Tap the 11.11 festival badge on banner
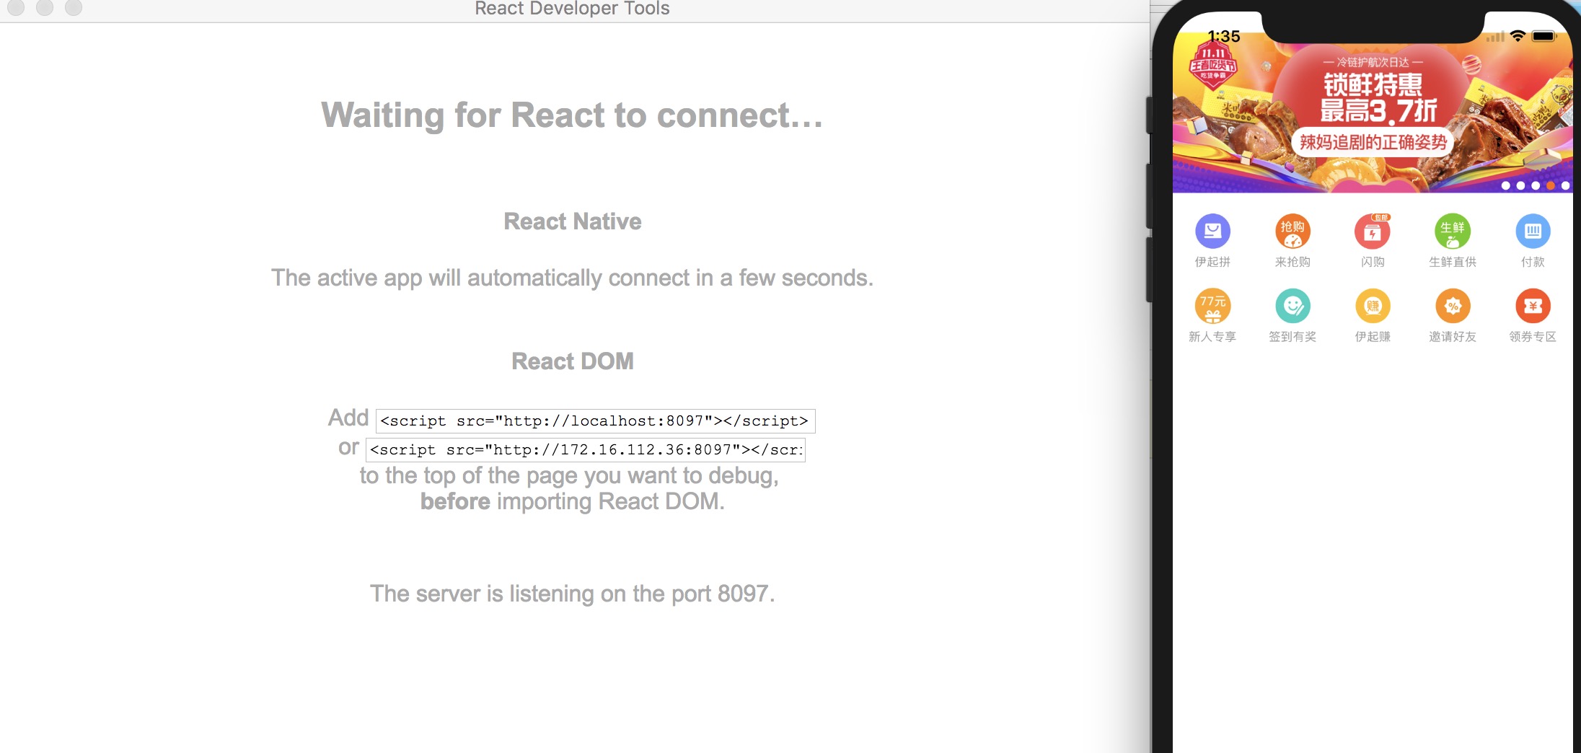The width and height of the screenshot is (1581, 753). click(x=1213, y=64)
